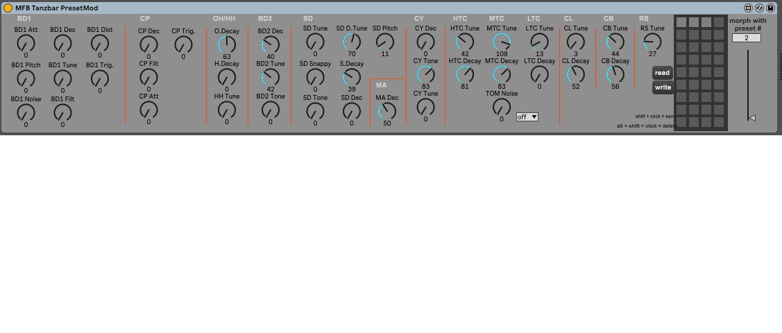782x333 pixels.
Task: Click the CB Decay knob
Action: (x=615, y=74)
